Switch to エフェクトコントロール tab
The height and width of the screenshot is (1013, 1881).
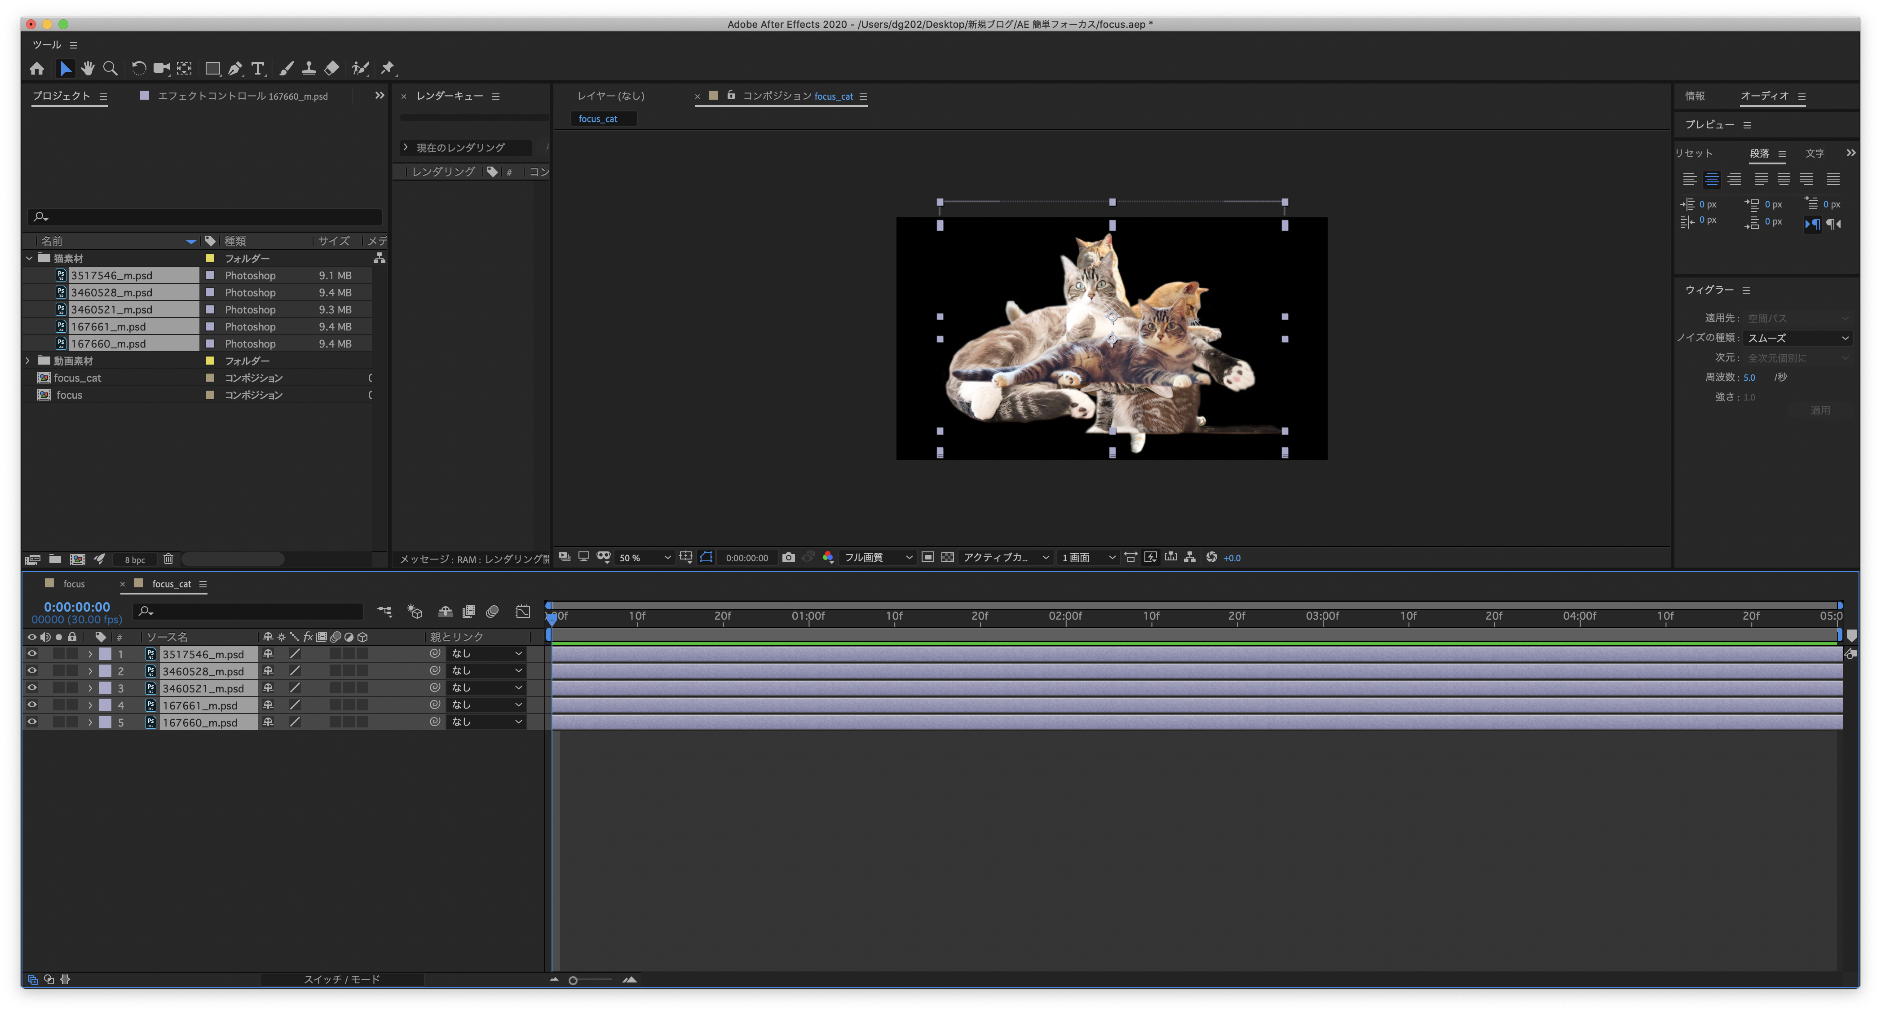coord(243,96)
